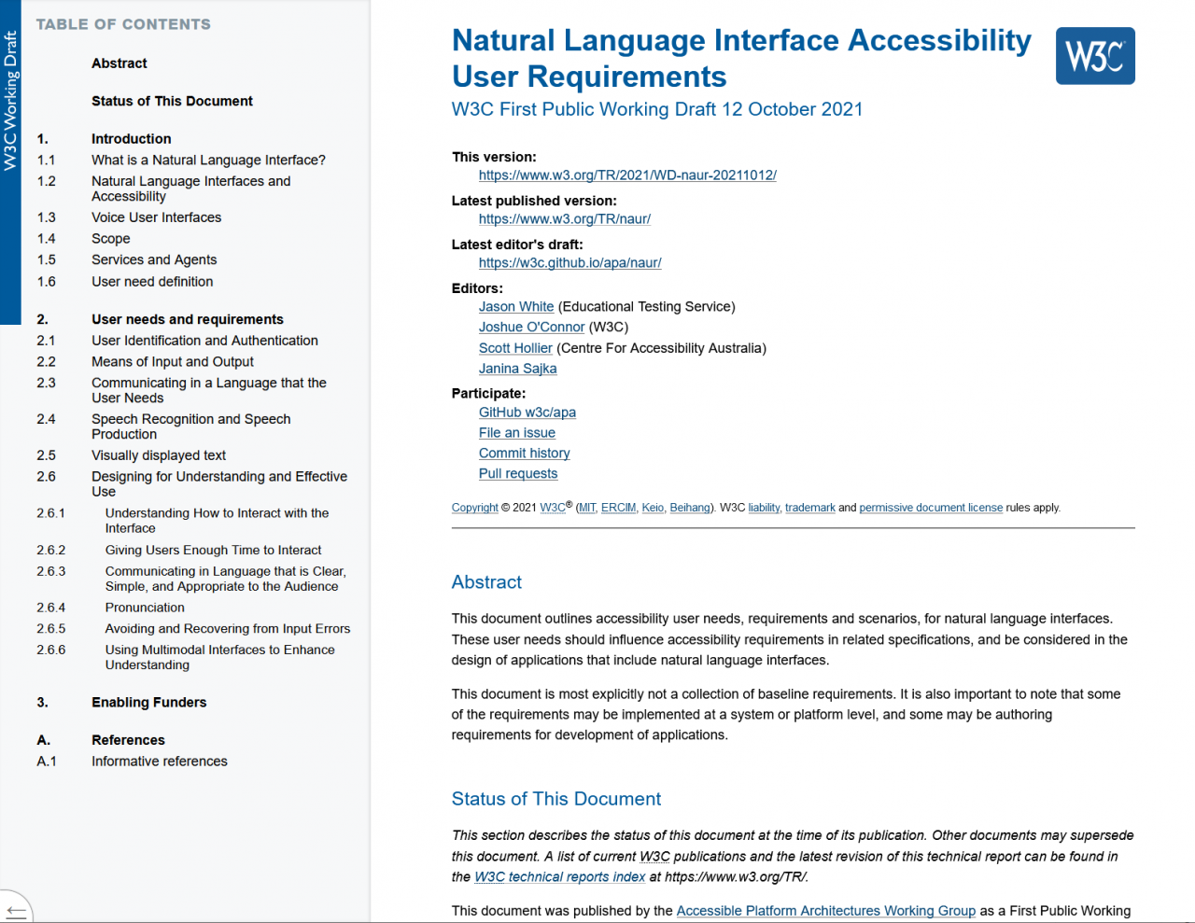Open Voice User Interfaces entry
Image resolution: width=1195 pixels, height=923 pixels.
(x=156, y=217)
